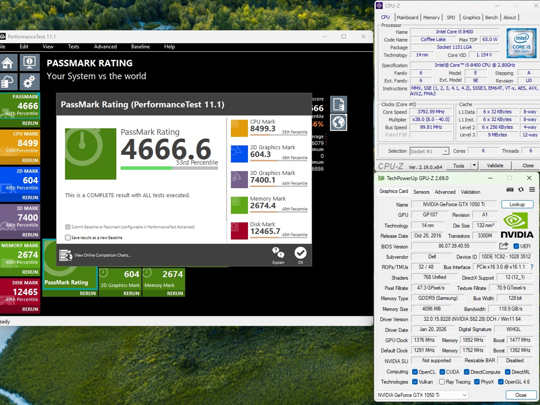Open the system information monitor icon

click(29, 62)
